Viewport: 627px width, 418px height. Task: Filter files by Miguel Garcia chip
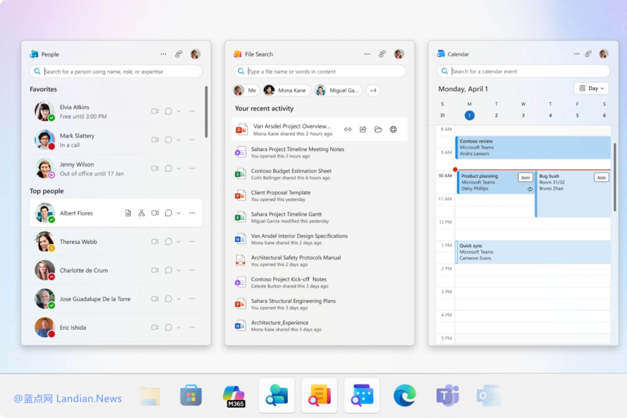(x=339, y=90)
